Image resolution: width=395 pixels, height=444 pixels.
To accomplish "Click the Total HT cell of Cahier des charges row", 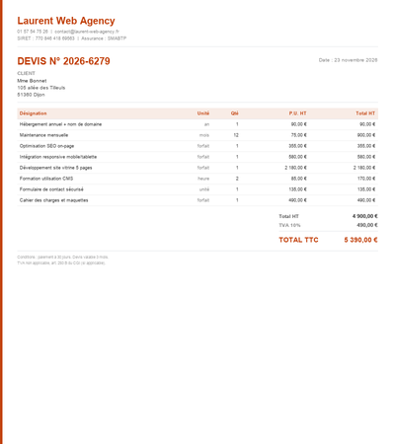I will [366, 200].
